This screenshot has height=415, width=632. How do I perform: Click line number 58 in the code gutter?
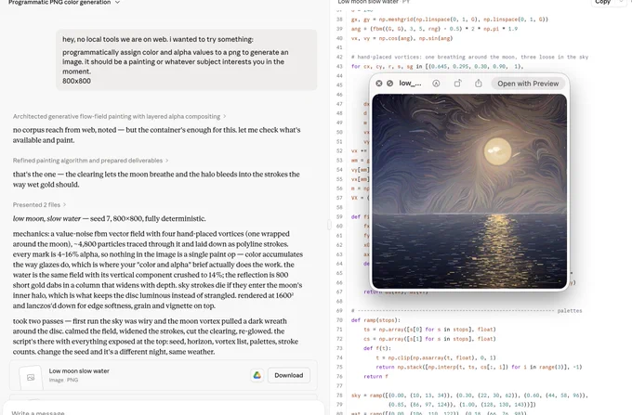point(339,207)
